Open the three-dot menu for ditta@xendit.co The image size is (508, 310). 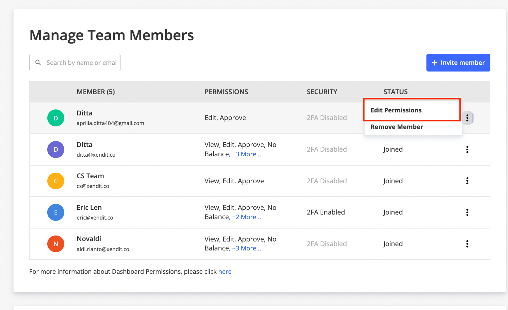click(467, 149)
